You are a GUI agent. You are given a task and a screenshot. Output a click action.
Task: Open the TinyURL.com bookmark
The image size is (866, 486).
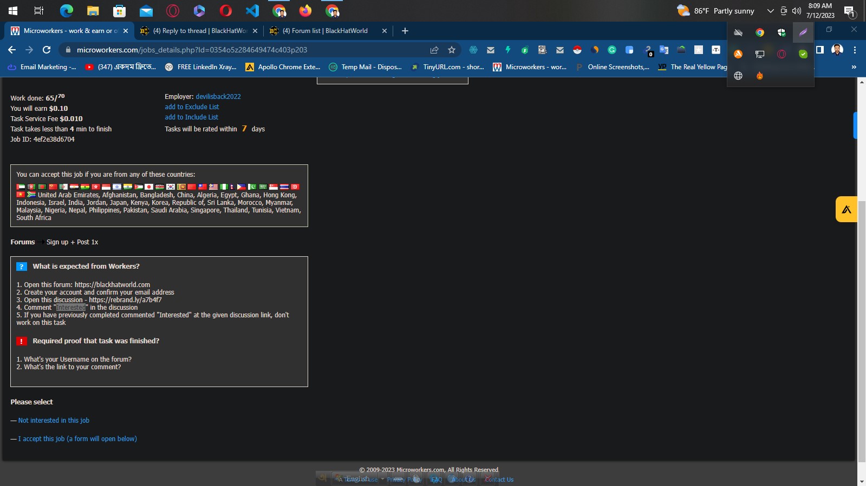click(x=448, y=67)
